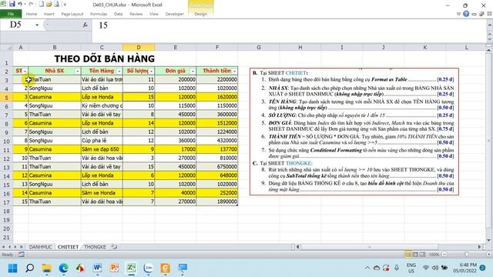This screenshot has width=493, height=277.
Task: Click the zoom out minus button
Action: pyautogui.click(x=444, y=254)
